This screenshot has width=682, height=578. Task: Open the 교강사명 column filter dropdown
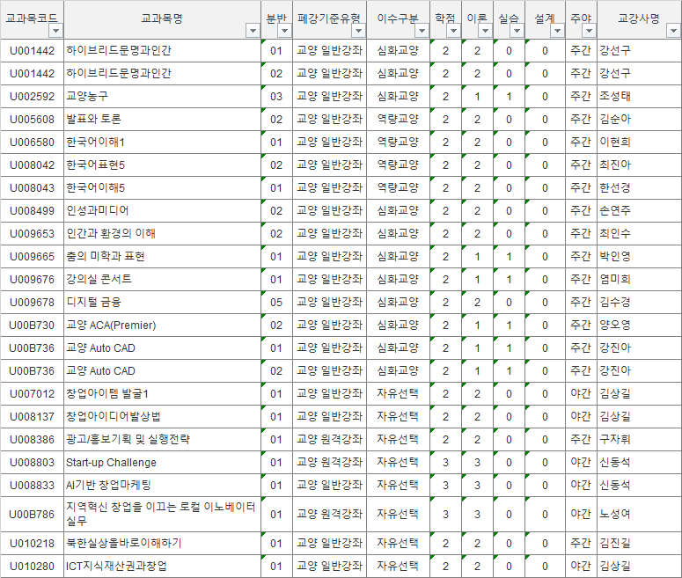(x=671, y=31)
